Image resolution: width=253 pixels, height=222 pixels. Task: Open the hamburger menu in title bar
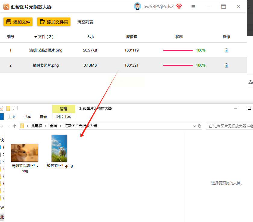tap(193, 7)
